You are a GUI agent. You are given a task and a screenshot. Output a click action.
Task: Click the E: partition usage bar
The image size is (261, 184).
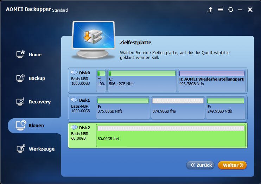pos(123,101)
